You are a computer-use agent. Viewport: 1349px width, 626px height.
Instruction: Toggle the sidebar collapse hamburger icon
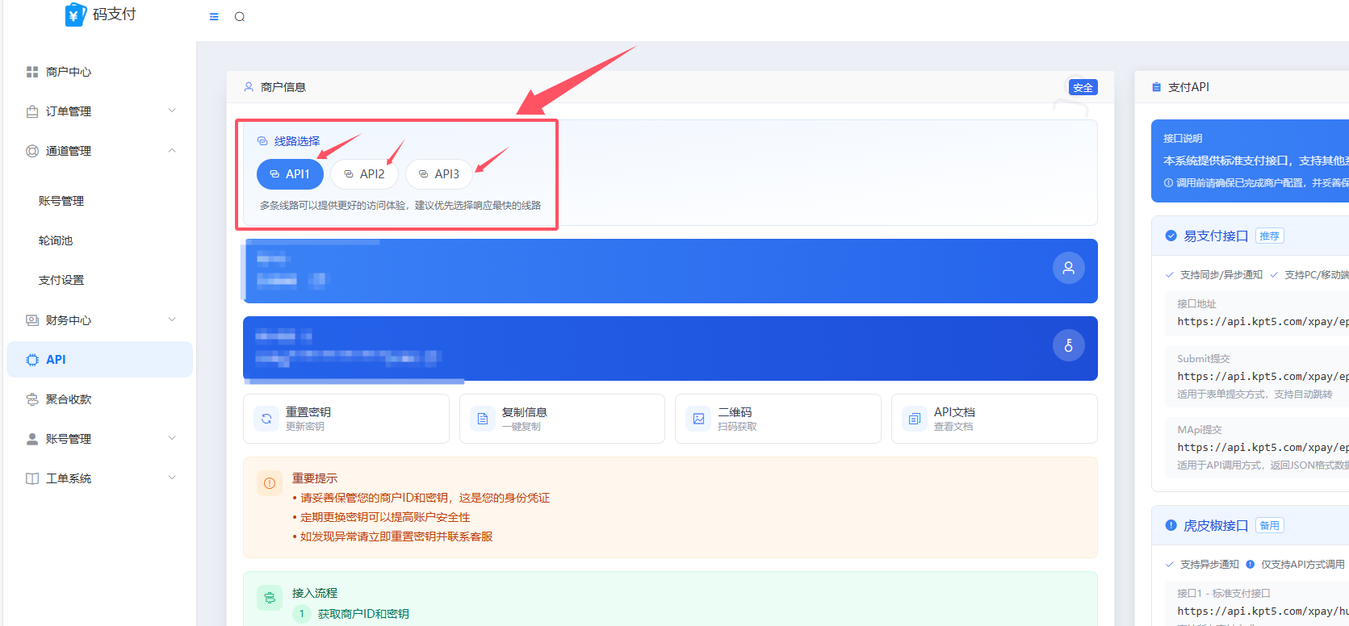point(214,17)
